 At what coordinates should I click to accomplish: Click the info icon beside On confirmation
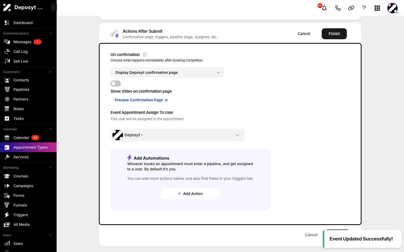click(x=145, y=54)
